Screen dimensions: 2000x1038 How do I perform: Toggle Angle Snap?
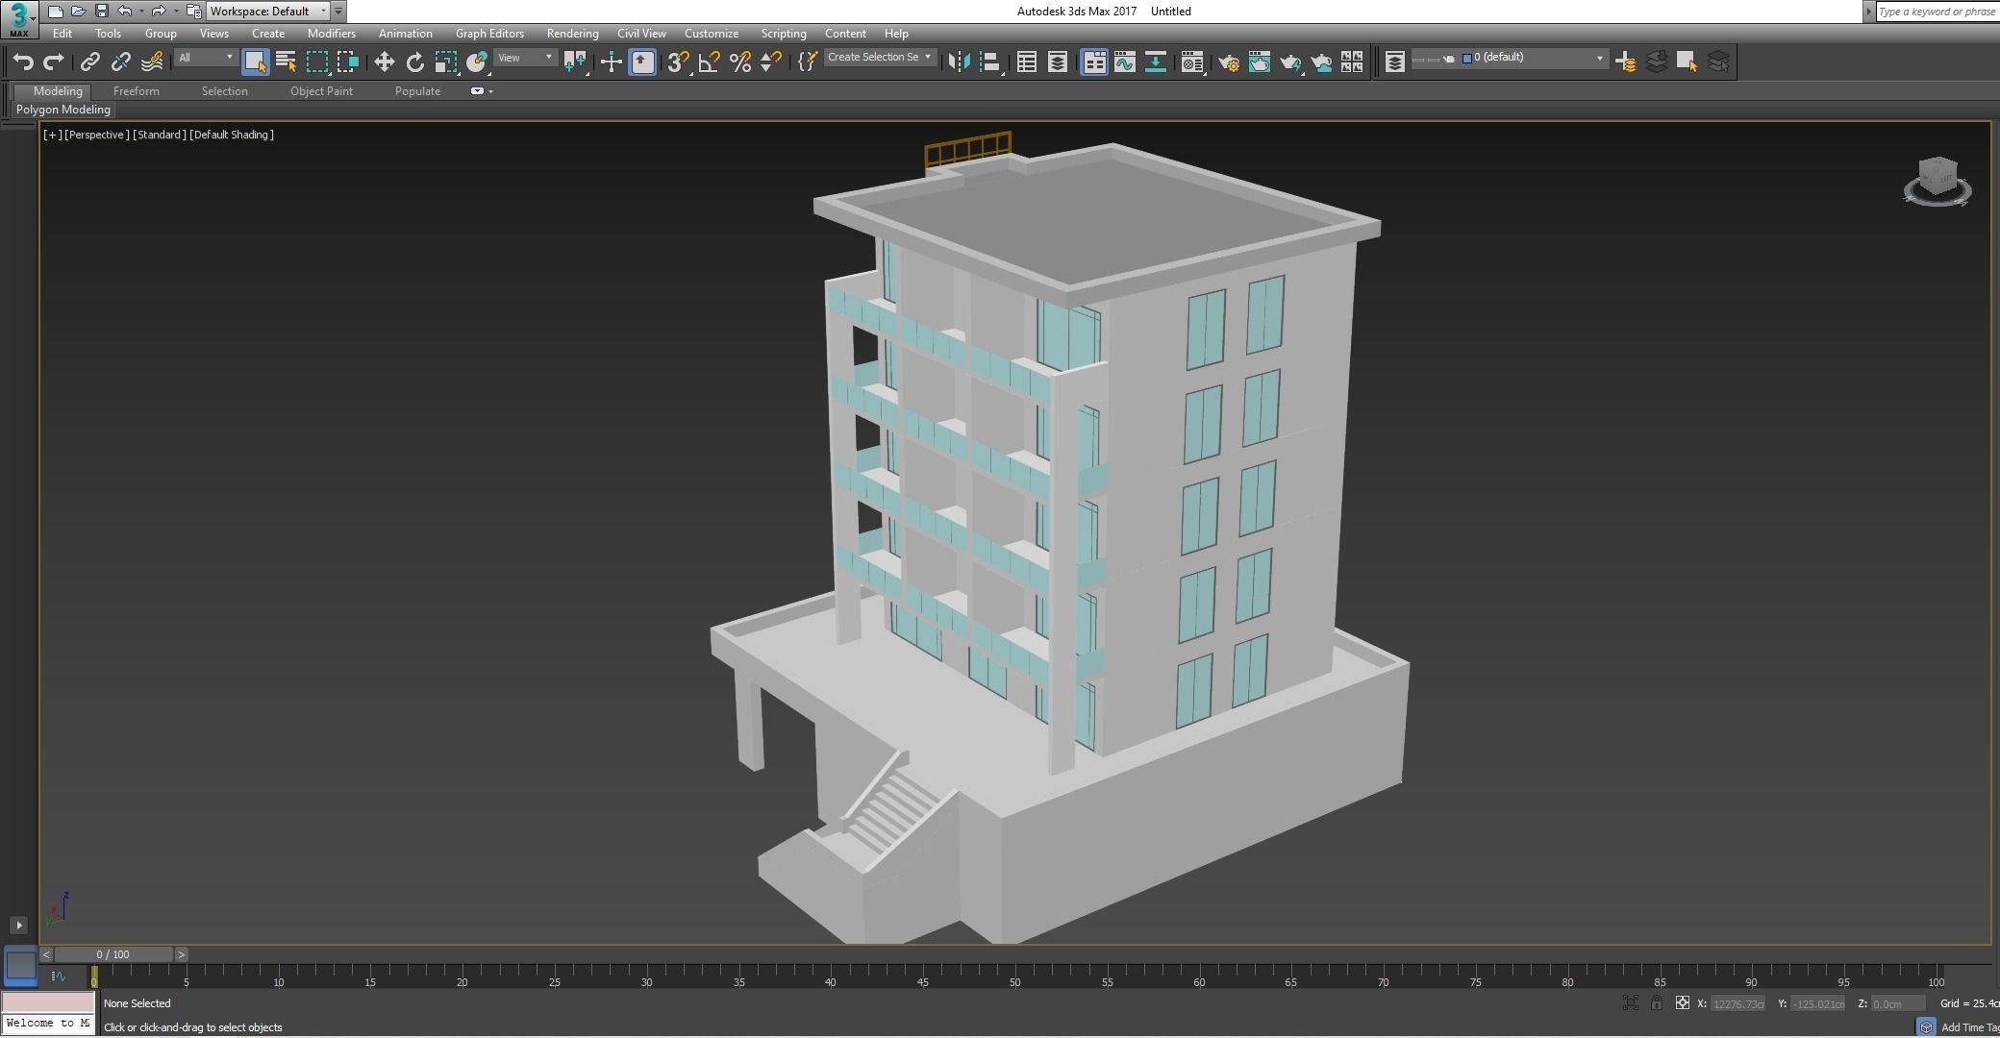709,62
